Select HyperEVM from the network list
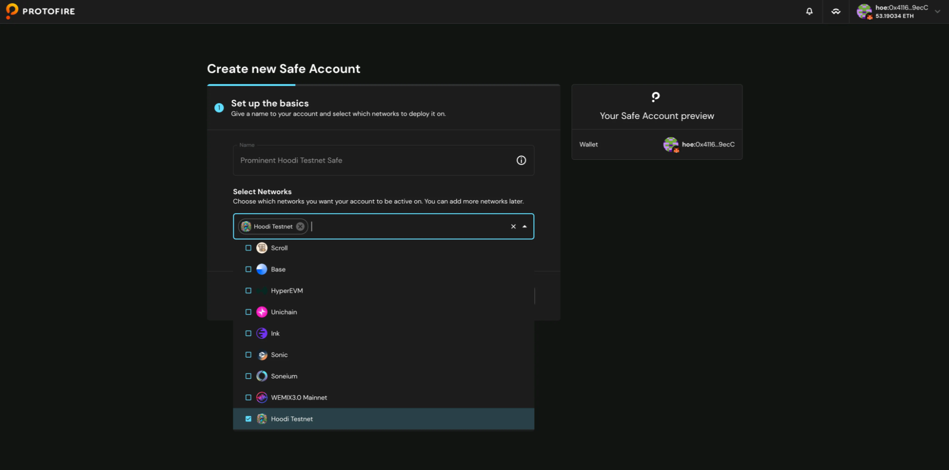The width and height of the screenshot is (949, 470). (287, 291)
